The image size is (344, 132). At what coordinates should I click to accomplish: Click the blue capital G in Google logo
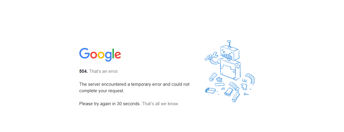click(x=84, y=53)
